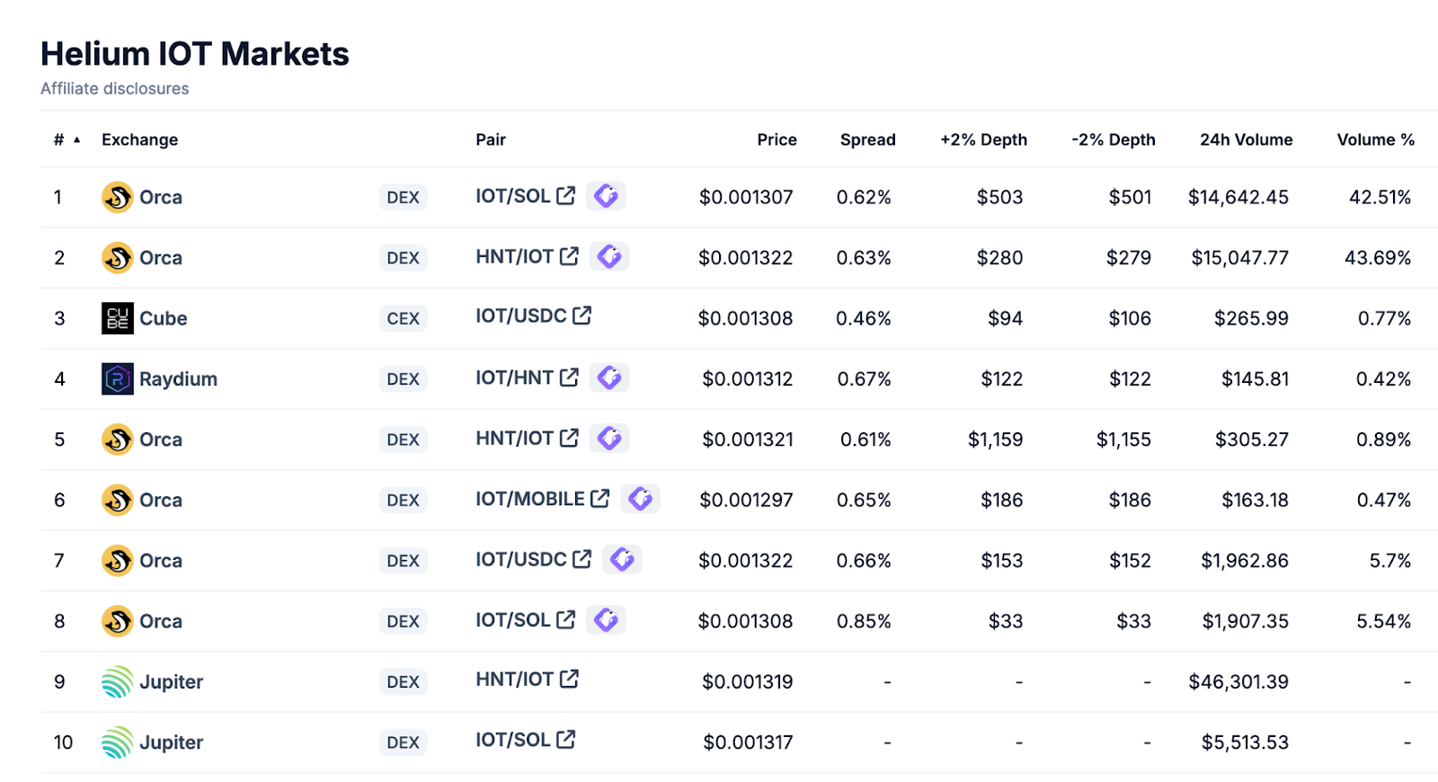Viewport: 1438px width, 782px height.
Task: Open Cube exchange name link
Action: pyautogui.click(x=163, y=318)
